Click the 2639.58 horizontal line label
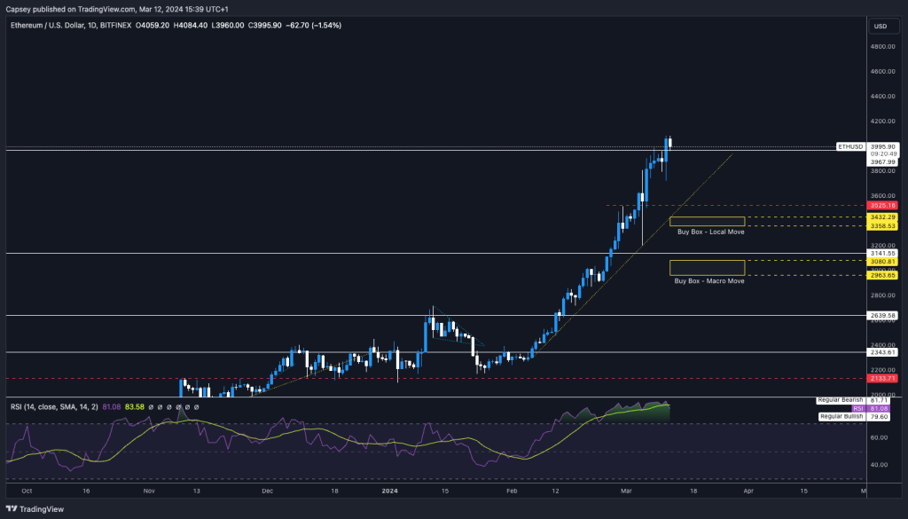 point(882,316)
